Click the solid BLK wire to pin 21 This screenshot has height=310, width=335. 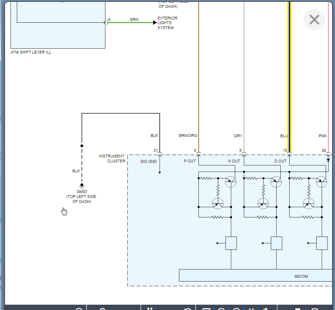[x=121, y=114]
